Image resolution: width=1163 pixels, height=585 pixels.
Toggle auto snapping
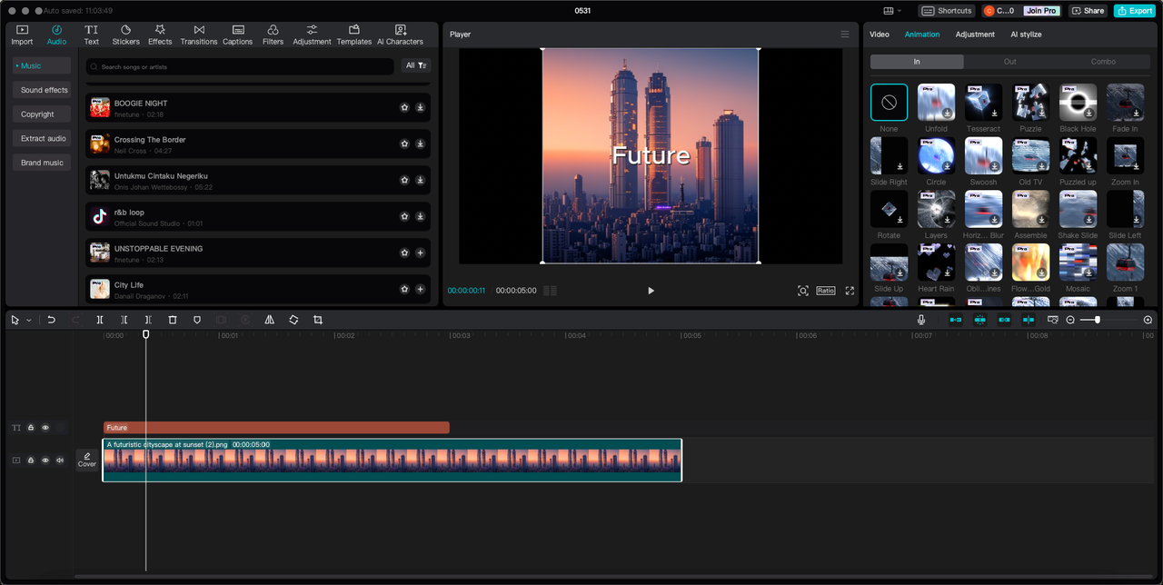click(979, 320)
